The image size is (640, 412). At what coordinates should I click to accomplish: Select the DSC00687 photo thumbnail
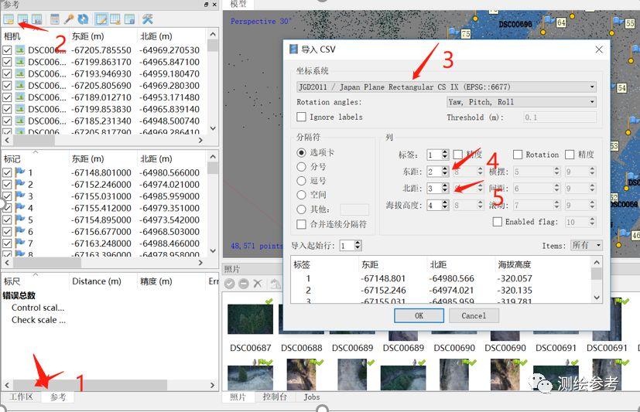point(250,320)
